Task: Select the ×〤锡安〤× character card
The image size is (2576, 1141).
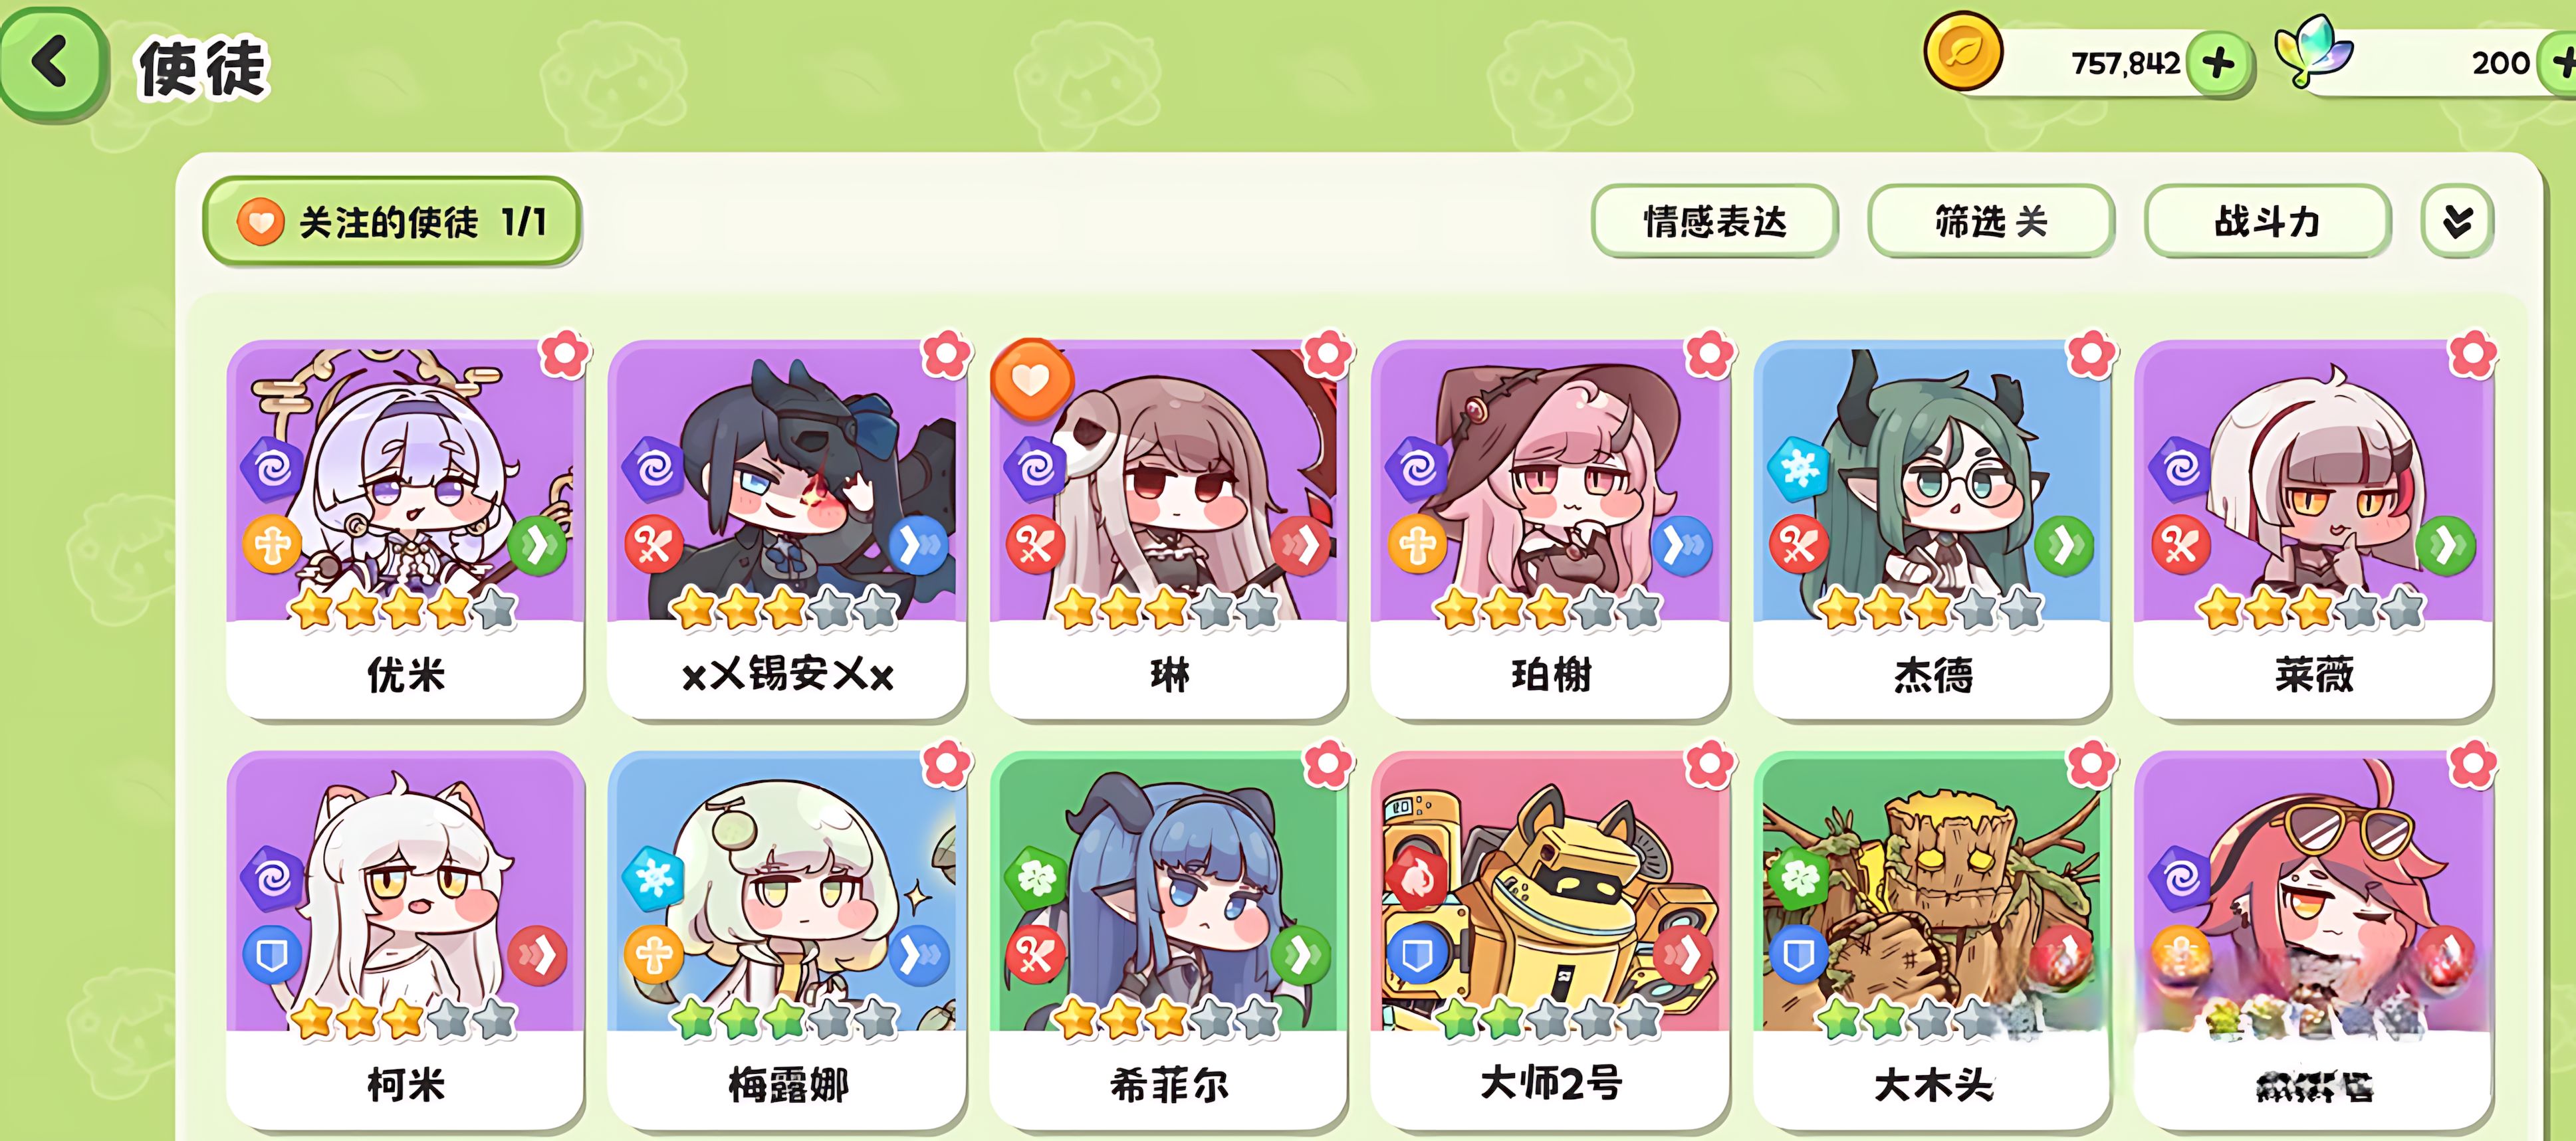Action: coord(787,529)
